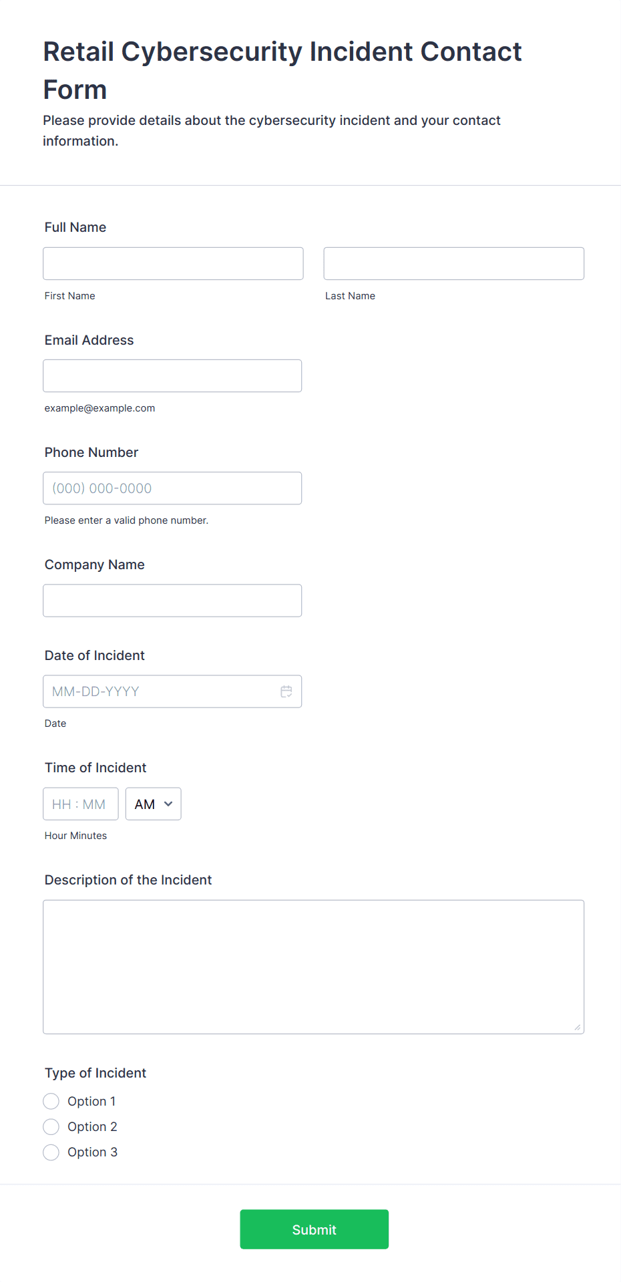Open the date picker calendar icon
This screenshot has height=1282, width=621.
[x=286, y=691]
